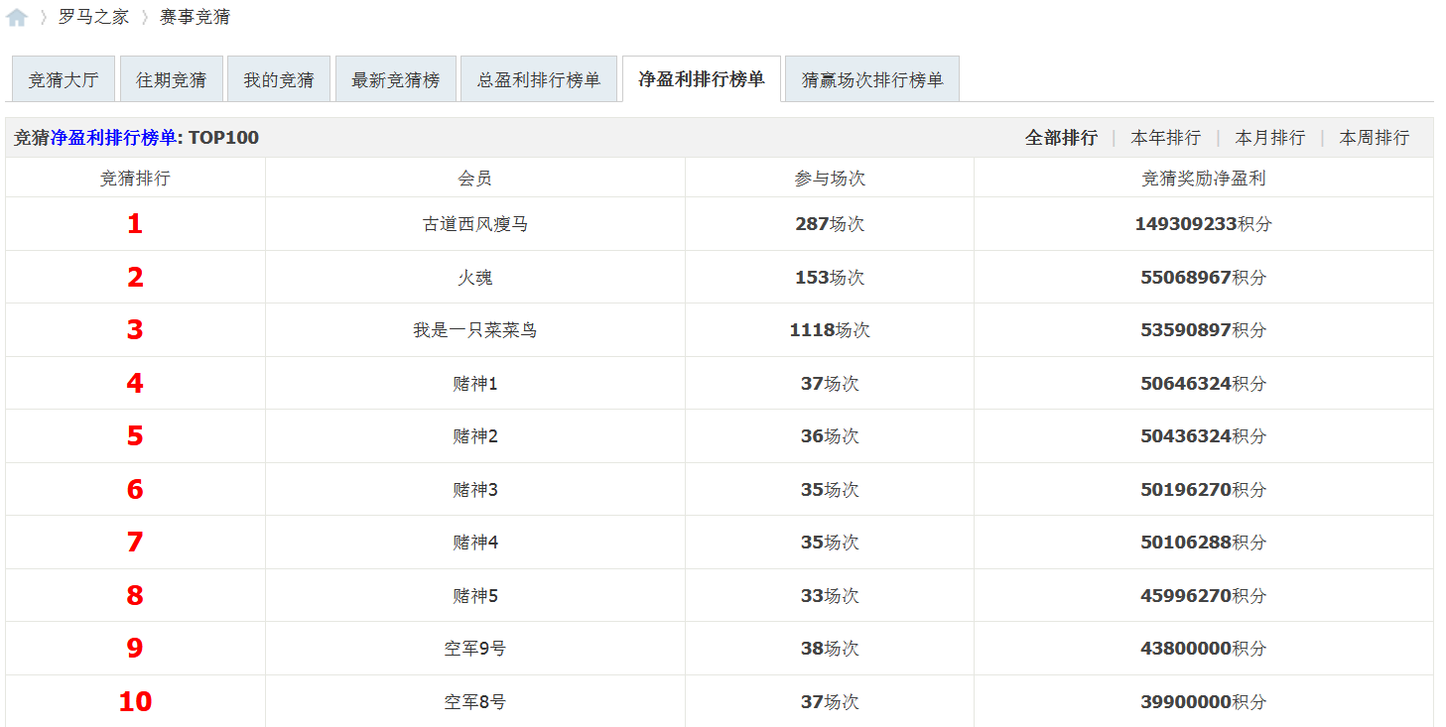
Task: Show the 全部排行 ranking filter
Action: [x=1061, y=138]
